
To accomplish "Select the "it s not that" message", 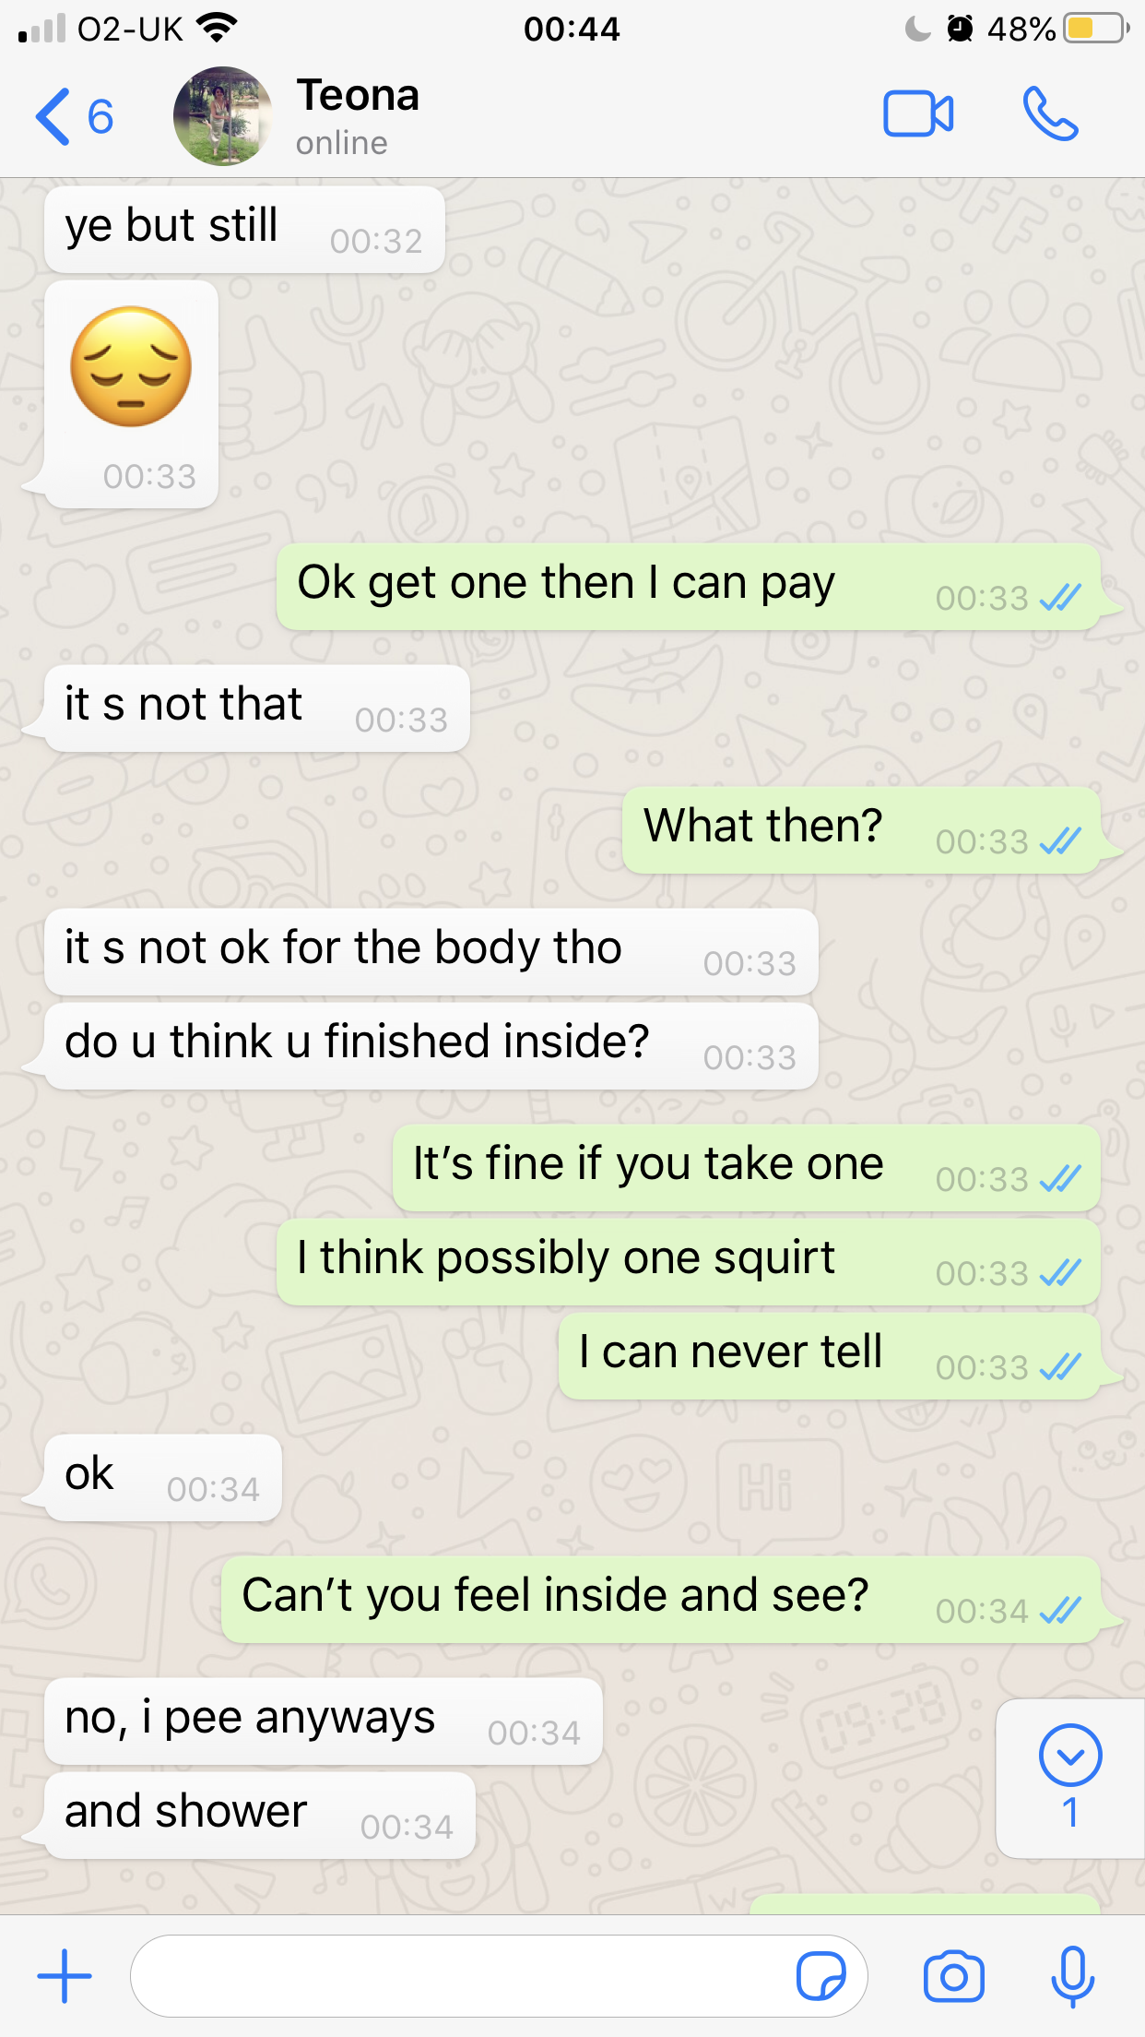I will pyautogui.click(x=257, y=708).
